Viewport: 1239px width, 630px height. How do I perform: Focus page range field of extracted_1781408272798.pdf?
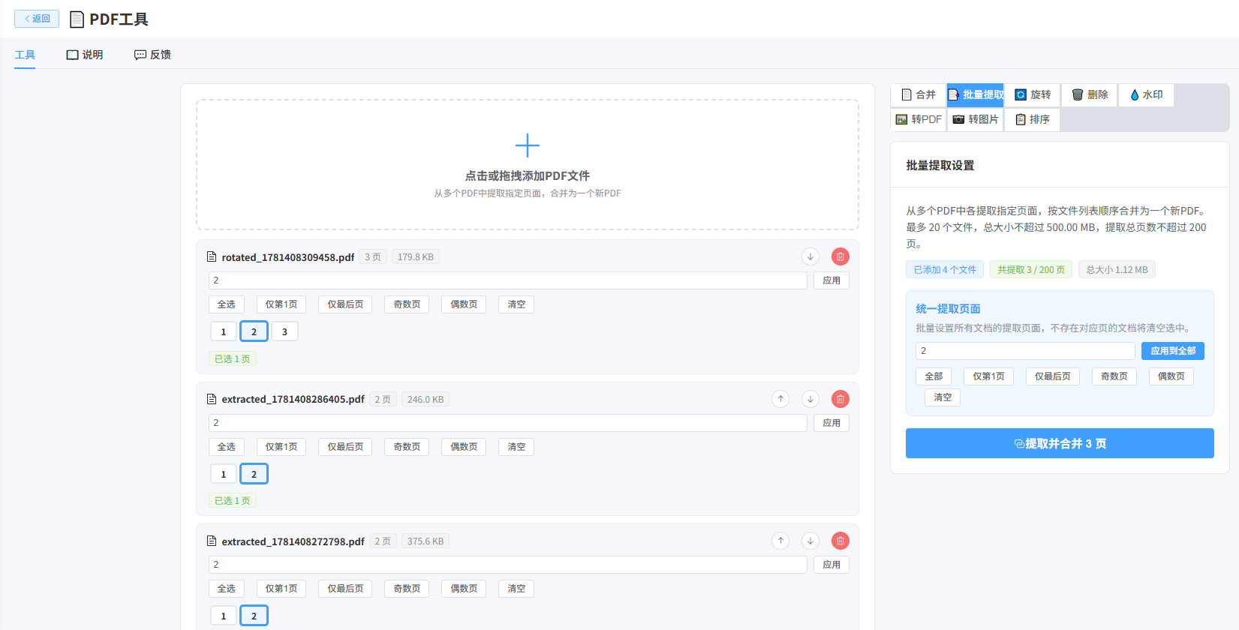(x=508, y=565)
